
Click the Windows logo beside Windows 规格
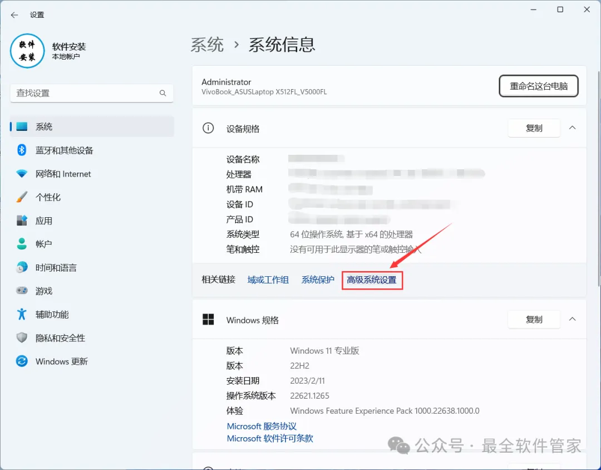(208, 320)
